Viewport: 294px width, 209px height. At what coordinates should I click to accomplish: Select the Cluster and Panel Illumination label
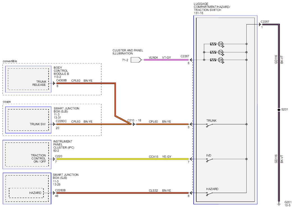[x=128, y=52]
